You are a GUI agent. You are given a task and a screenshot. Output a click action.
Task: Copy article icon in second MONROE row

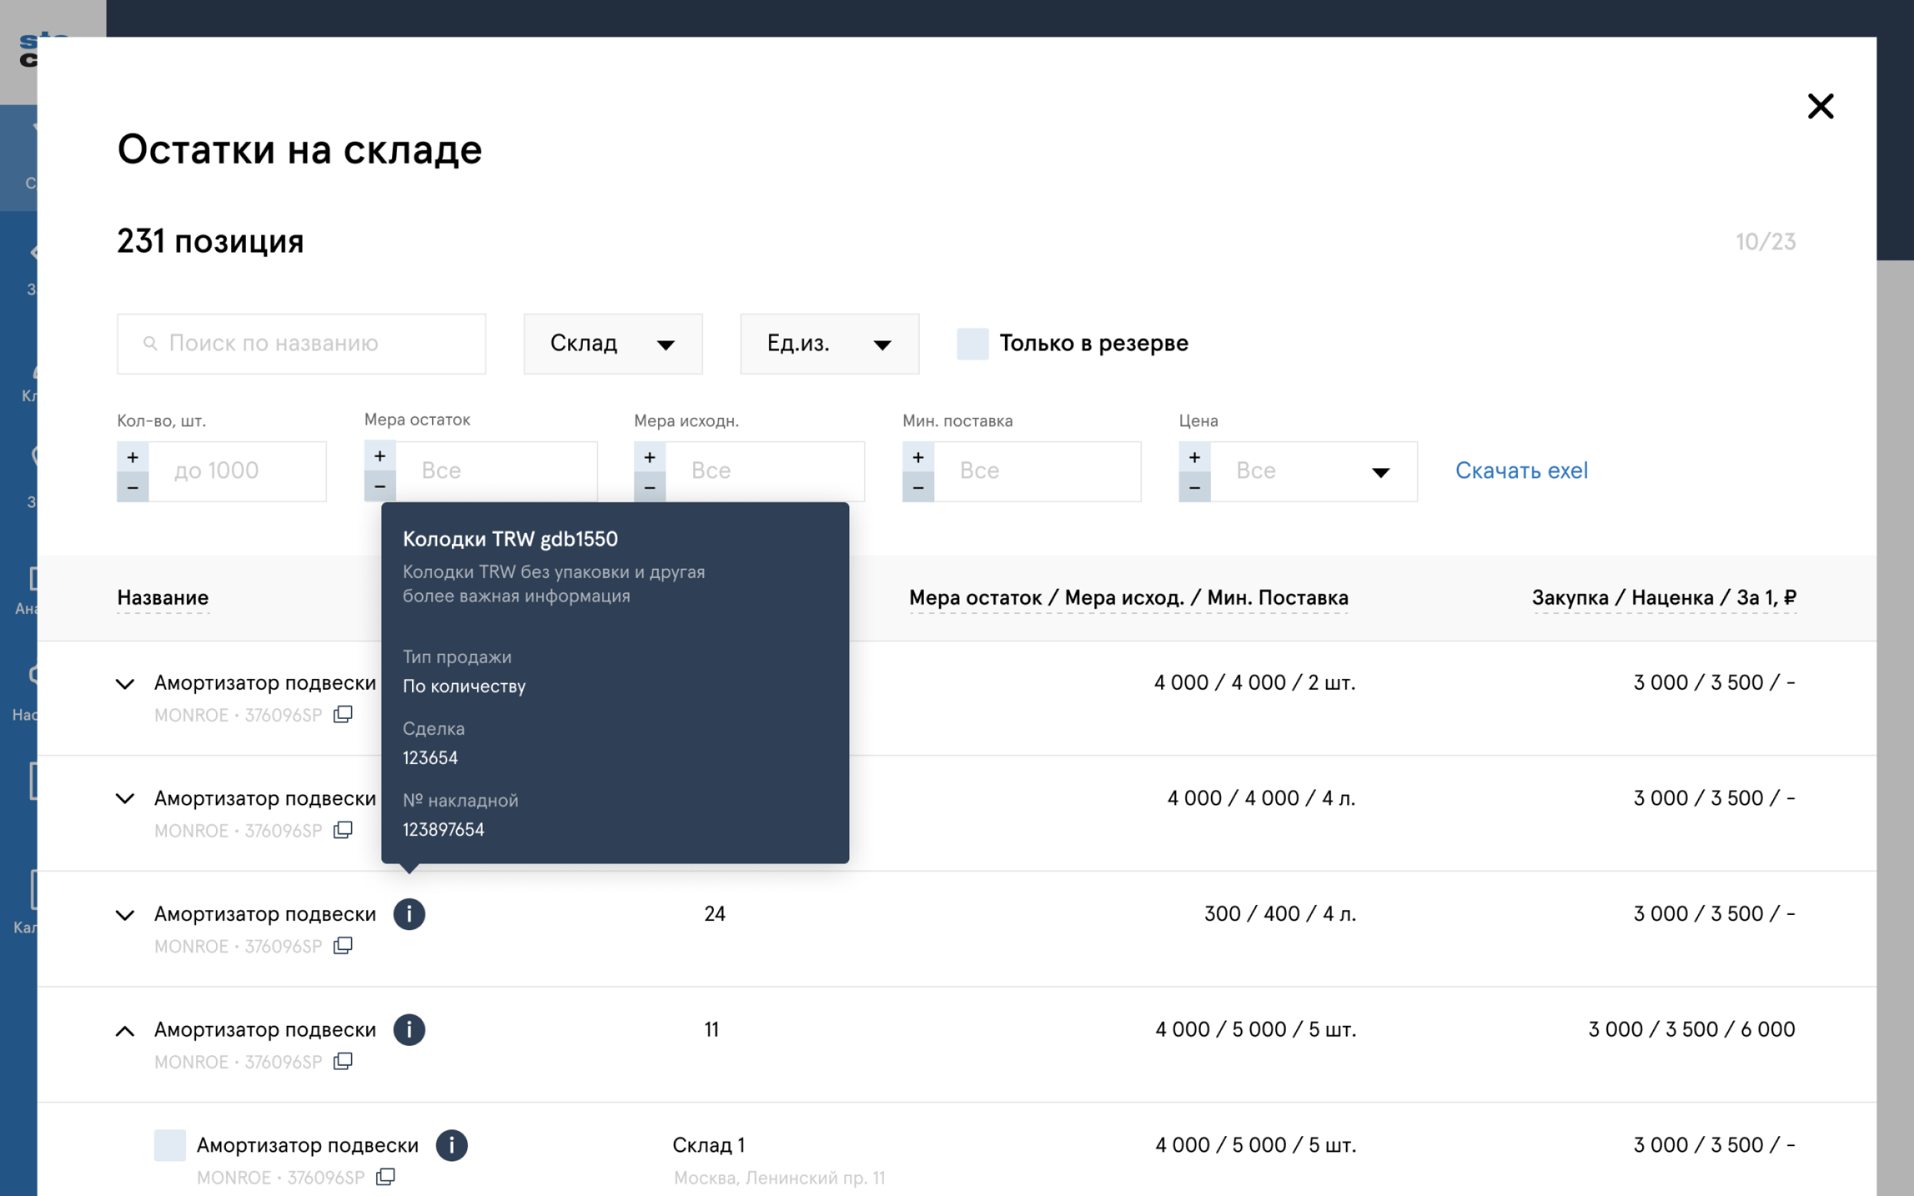point(342,830)
